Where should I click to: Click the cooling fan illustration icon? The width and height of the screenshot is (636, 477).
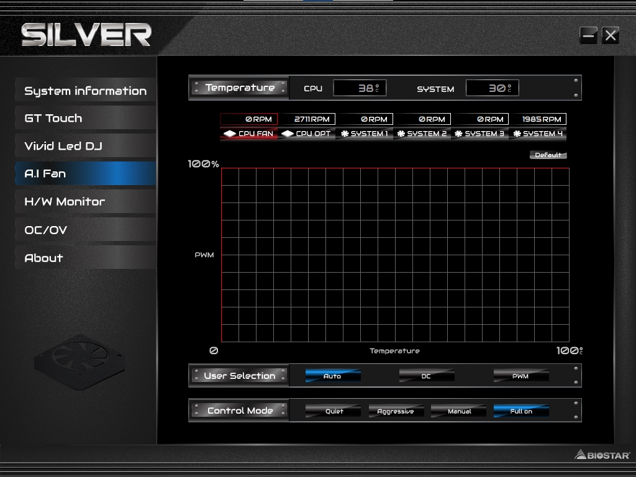(79, 362)
